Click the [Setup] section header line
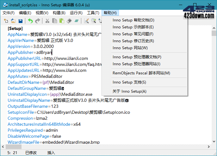The height and width of the screenshot is (156, 217). coord(15,28)
